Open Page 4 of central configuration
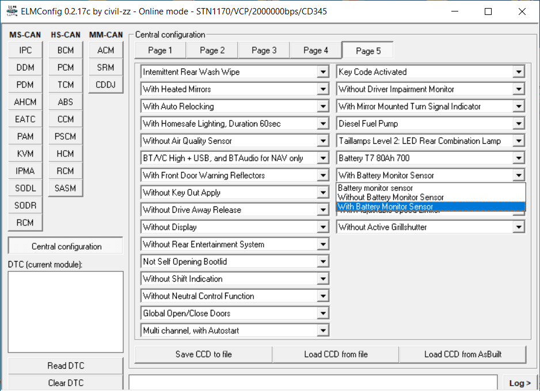 point(315,51)
